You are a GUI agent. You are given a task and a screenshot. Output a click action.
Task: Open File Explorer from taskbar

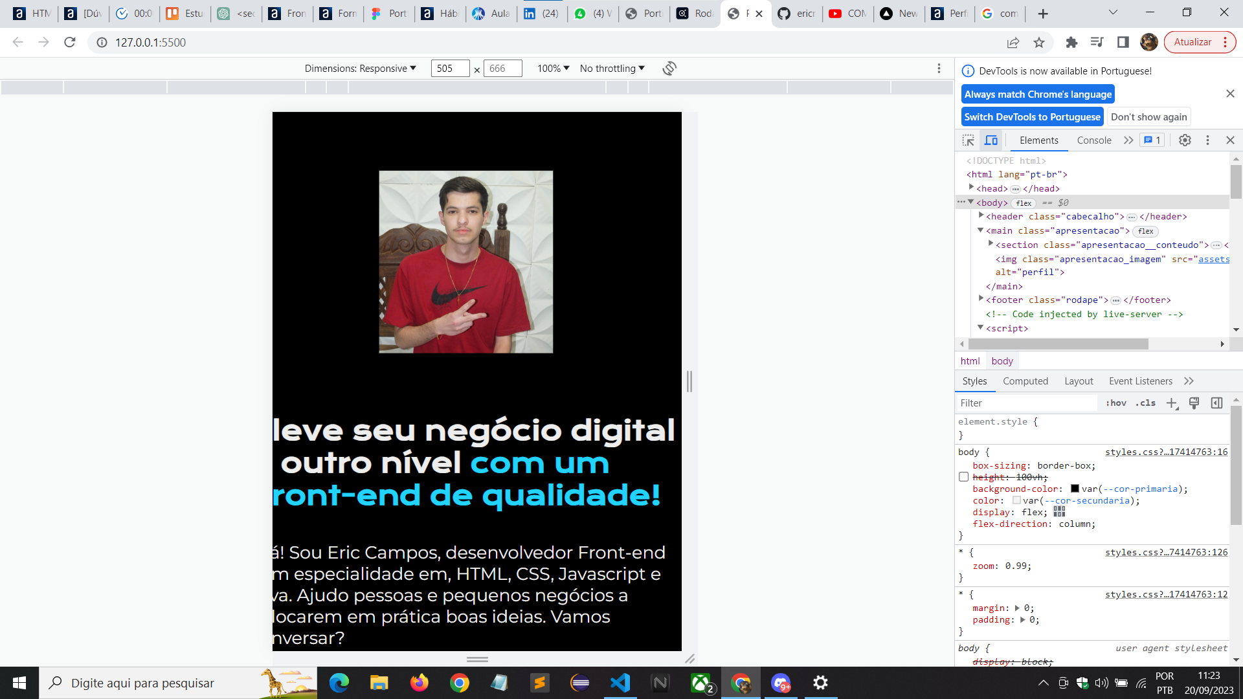379,683
